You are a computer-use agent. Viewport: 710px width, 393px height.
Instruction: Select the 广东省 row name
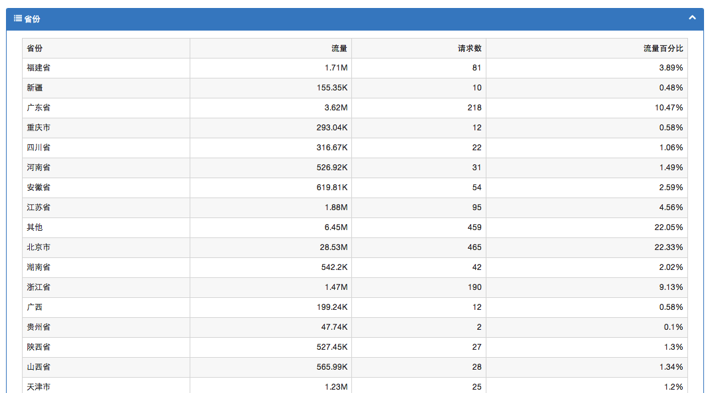click(39, 108)
